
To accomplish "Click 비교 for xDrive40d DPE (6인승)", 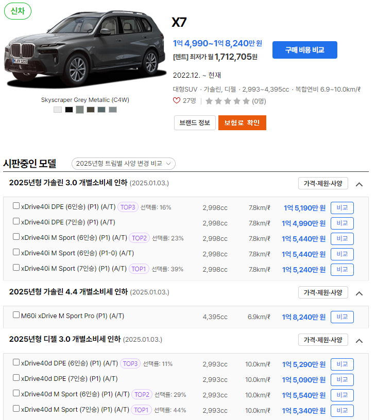I will click(x=342, y=364).
